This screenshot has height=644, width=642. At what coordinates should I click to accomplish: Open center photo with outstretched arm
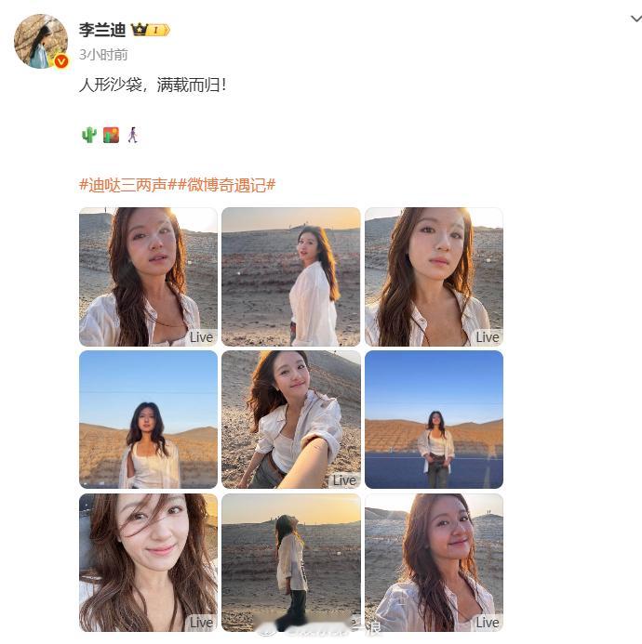pos(291,419)
